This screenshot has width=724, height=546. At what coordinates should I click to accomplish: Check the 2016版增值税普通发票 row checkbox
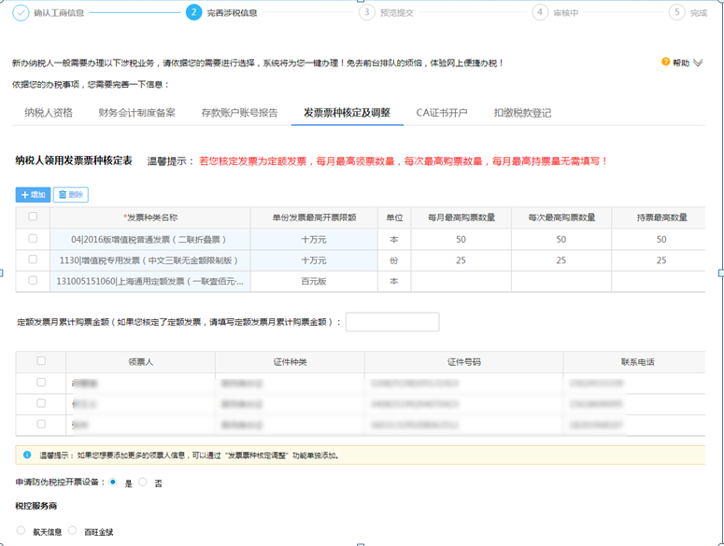(34, 239)
